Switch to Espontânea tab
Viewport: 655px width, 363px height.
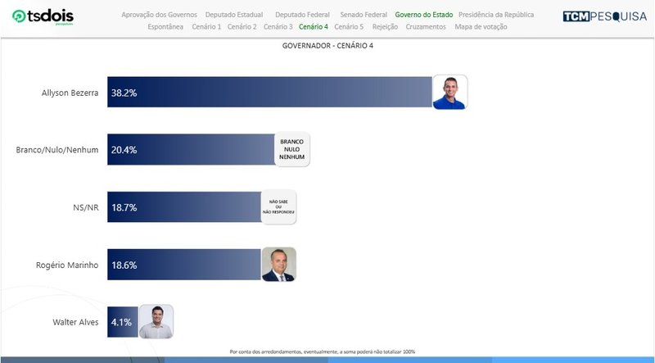point(165,27)
